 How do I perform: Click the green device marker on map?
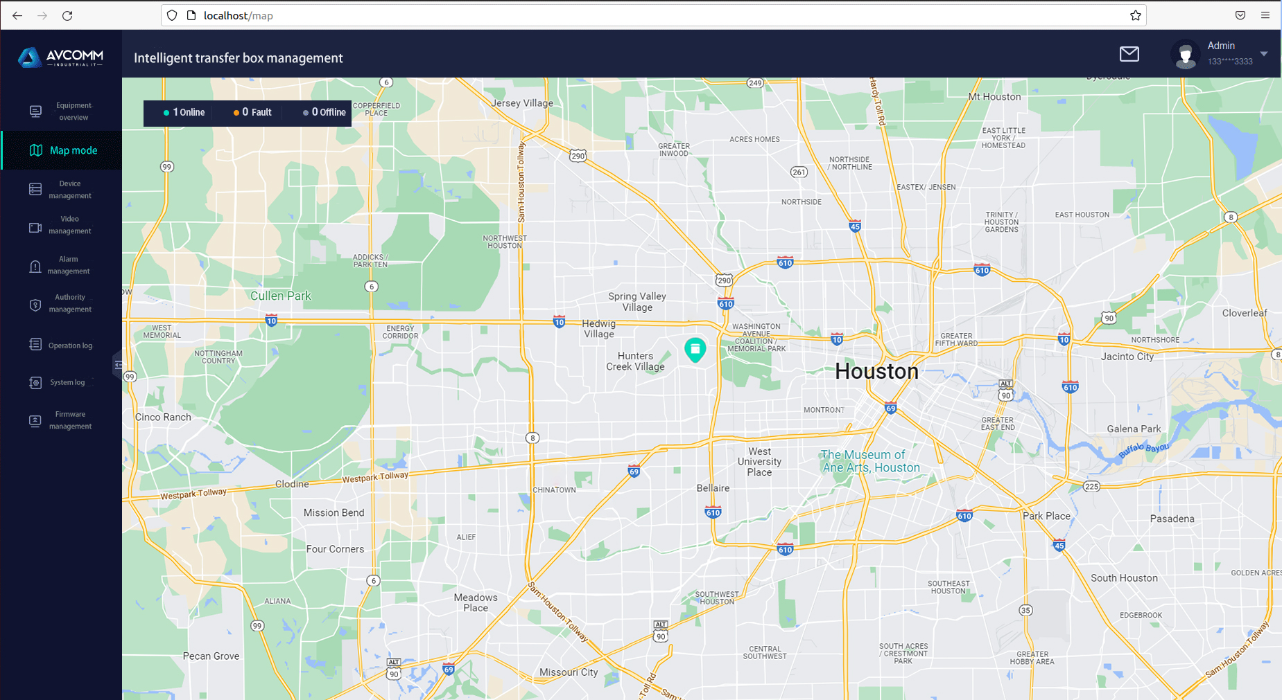tap(695, 350)
